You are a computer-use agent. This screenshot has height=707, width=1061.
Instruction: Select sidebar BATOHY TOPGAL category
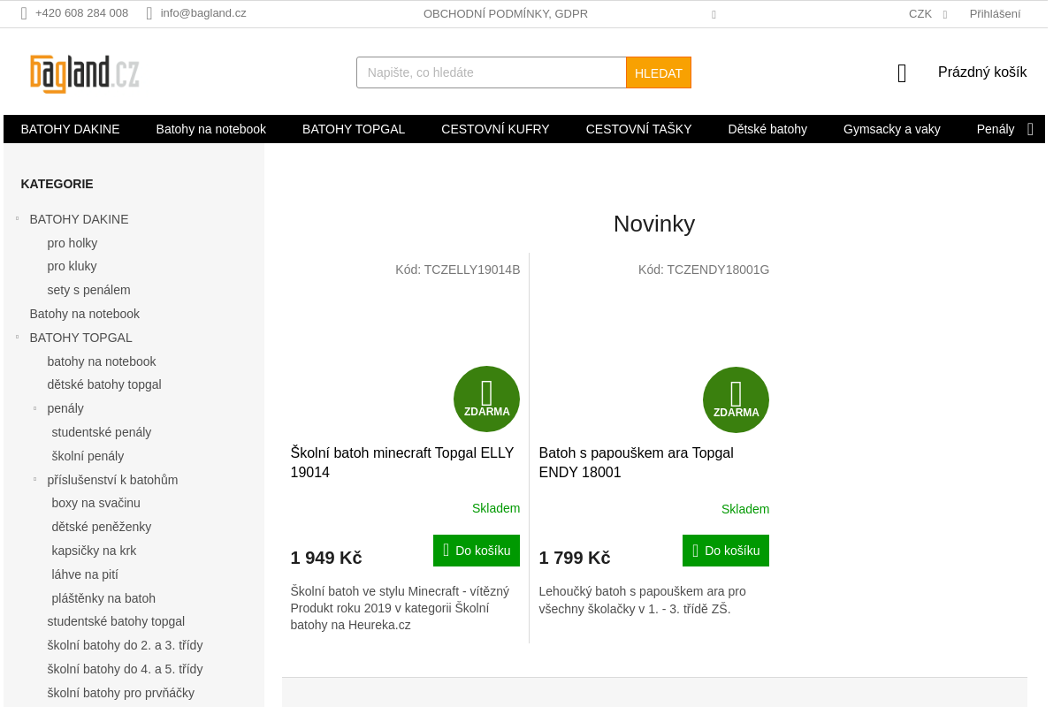[80, 338]
